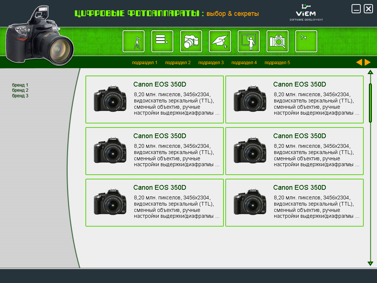
Task: Click the scrollbar down arrow
Action: point(370,263)
